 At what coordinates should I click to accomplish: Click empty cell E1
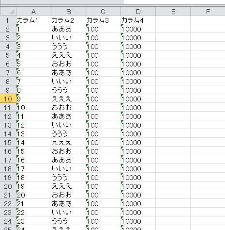[x=173, y=20]
